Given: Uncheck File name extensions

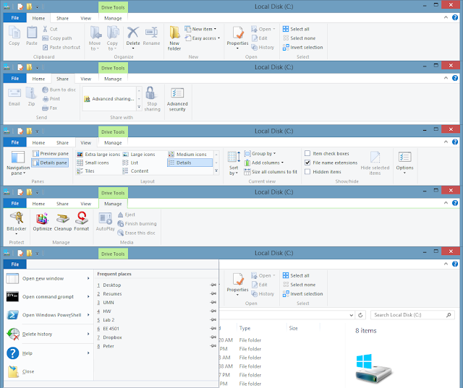Looking at the screenshot, I should click(307, 163).
